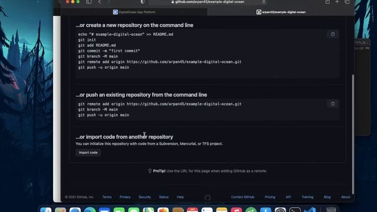Toggle the Safari sidebar icon
This screenshot has width=377, height=212.
point(89,2)
